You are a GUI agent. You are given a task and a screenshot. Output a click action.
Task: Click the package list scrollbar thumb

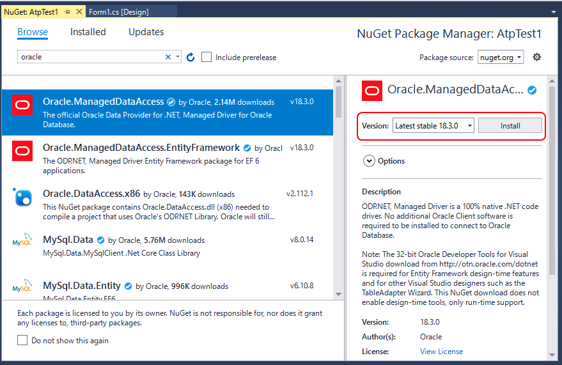click(x=338, y=102)
